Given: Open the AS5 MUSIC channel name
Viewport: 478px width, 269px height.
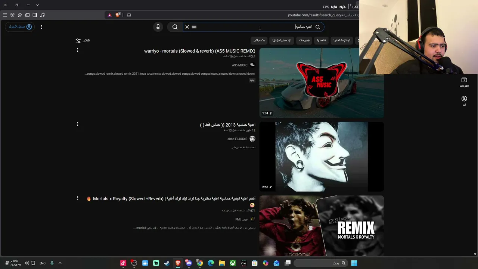Looking at the screenshot, I should (x=240, y=65).
